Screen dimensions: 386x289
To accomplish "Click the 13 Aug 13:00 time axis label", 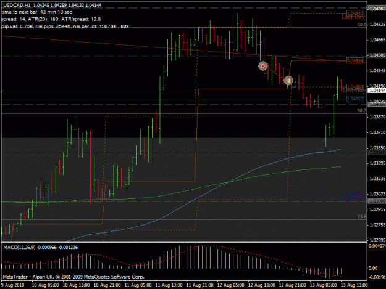I will (x=355, y=285).
